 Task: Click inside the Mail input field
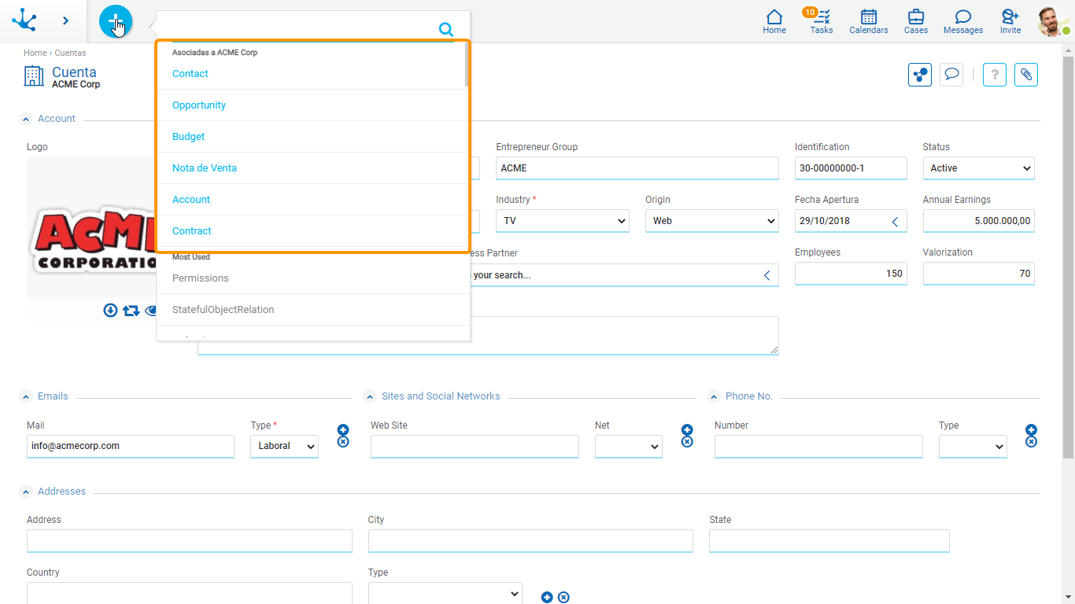tap(130, 446)
